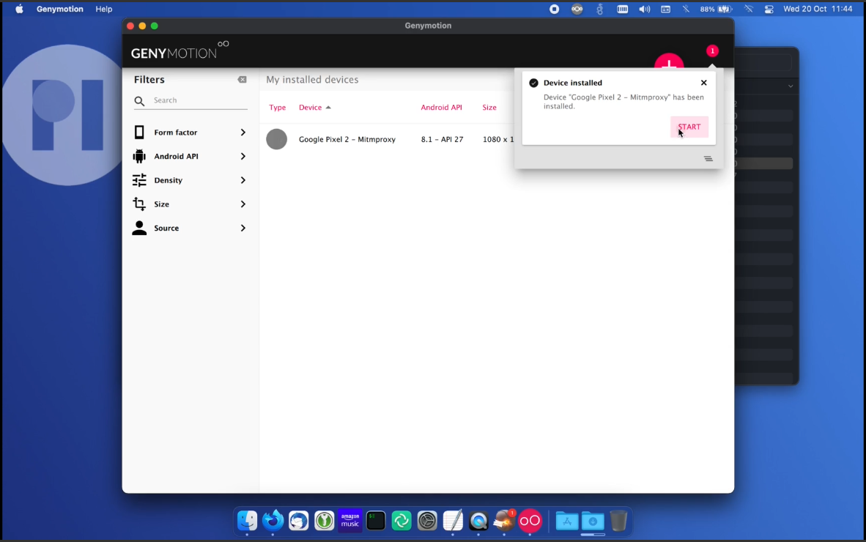Image resolution: width=866 pixels, height=542 pixels.
Task: Open Terminal from the Dock
Action: pos(376,521)
